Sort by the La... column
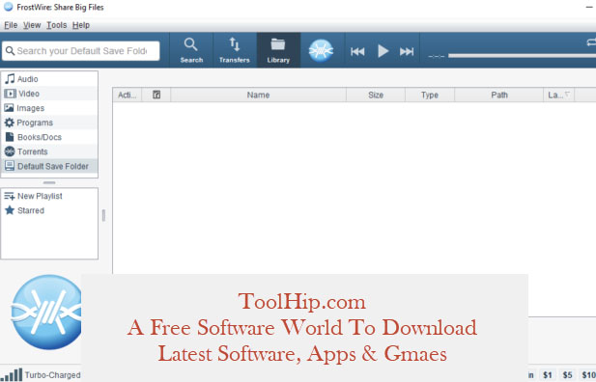 (558, 95)
